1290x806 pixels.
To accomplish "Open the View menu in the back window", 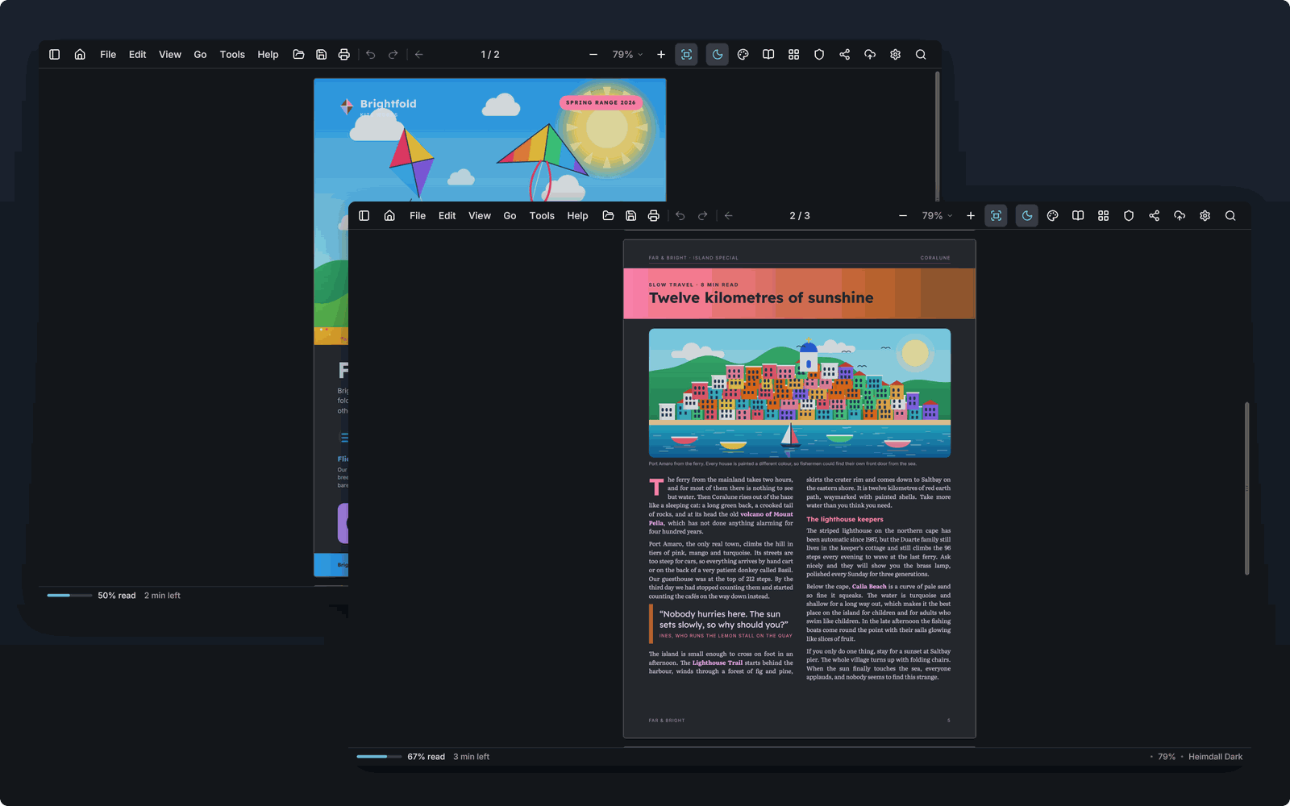I will 170,55.
